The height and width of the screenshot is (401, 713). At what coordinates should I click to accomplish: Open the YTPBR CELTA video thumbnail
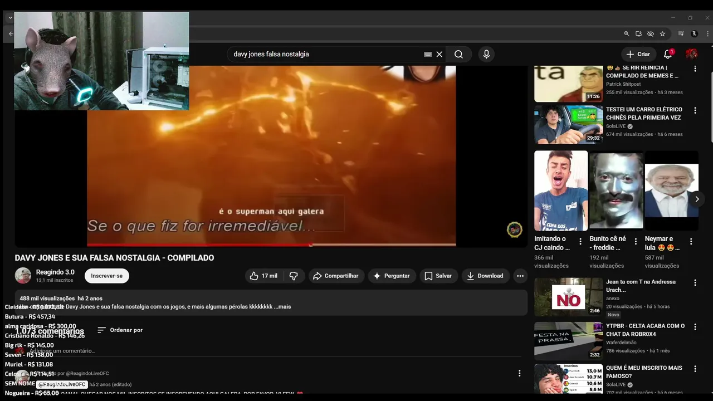point(568,341)
